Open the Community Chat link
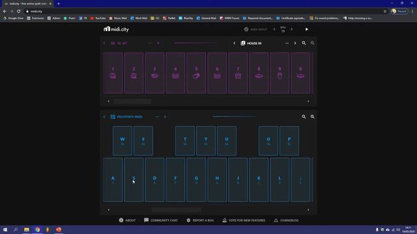This screenshot has width=417, height=234. (x=161, y=220)
